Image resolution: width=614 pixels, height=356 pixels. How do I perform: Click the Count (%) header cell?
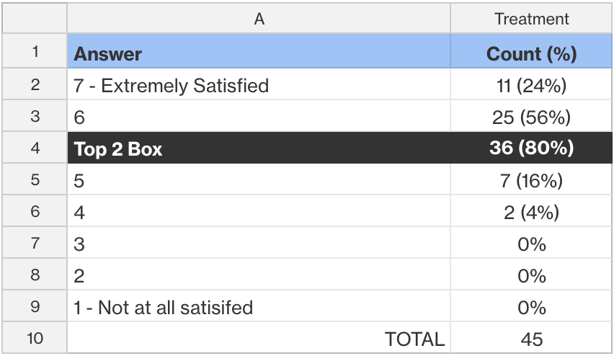(531, 51)
